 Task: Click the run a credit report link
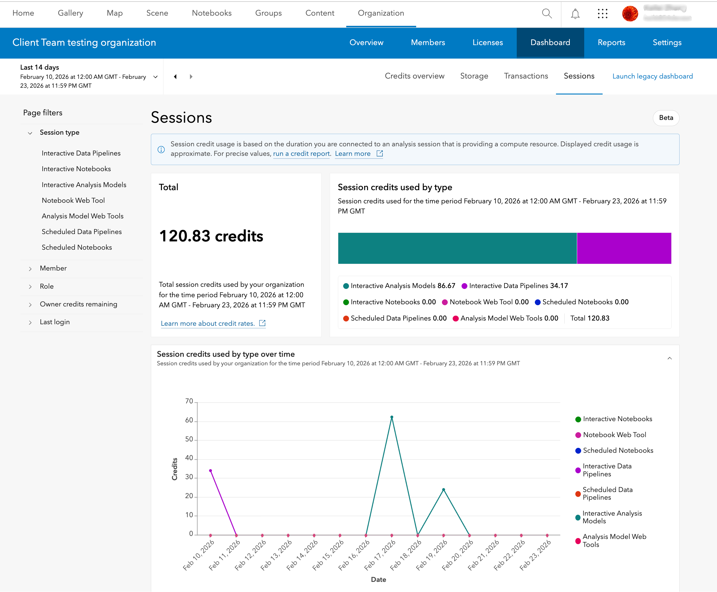click(301, 154)
